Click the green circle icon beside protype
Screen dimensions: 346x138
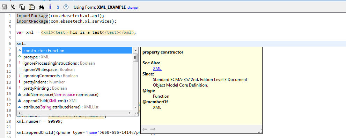[x=20, y=57]
